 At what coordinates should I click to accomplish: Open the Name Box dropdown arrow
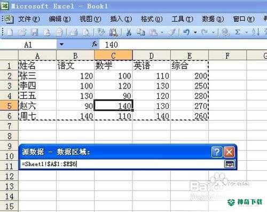[x=61, y=44]
